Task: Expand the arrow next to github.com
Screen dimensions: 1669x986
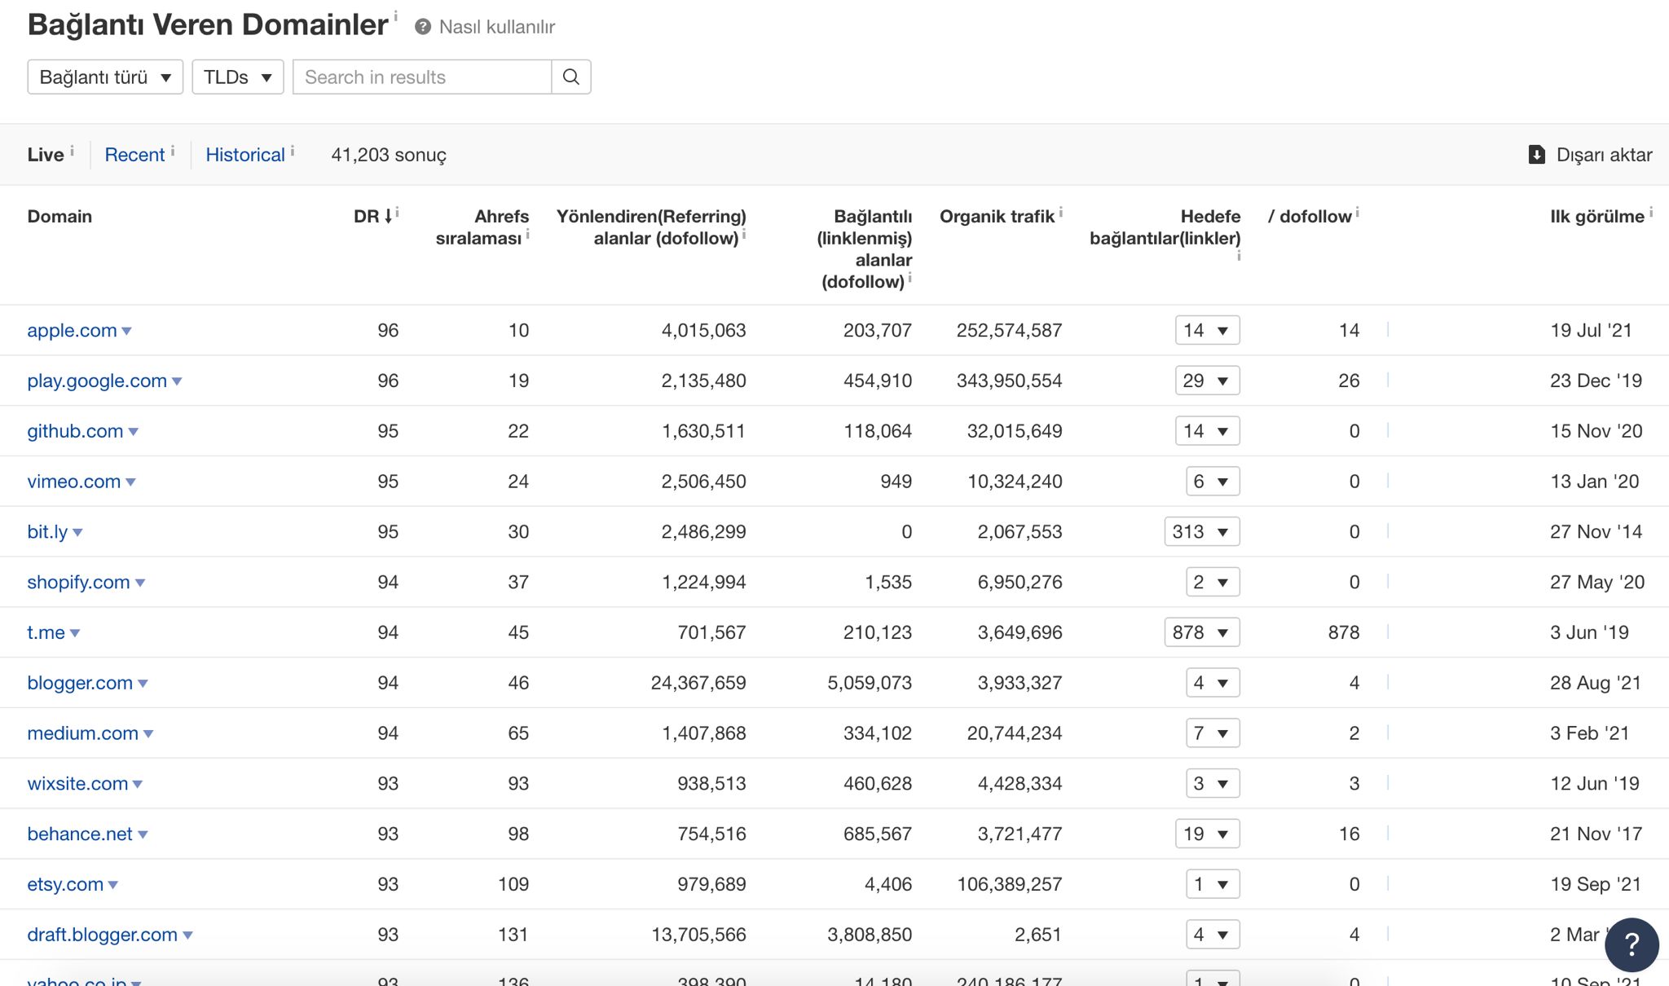Action: click(134, 432)
